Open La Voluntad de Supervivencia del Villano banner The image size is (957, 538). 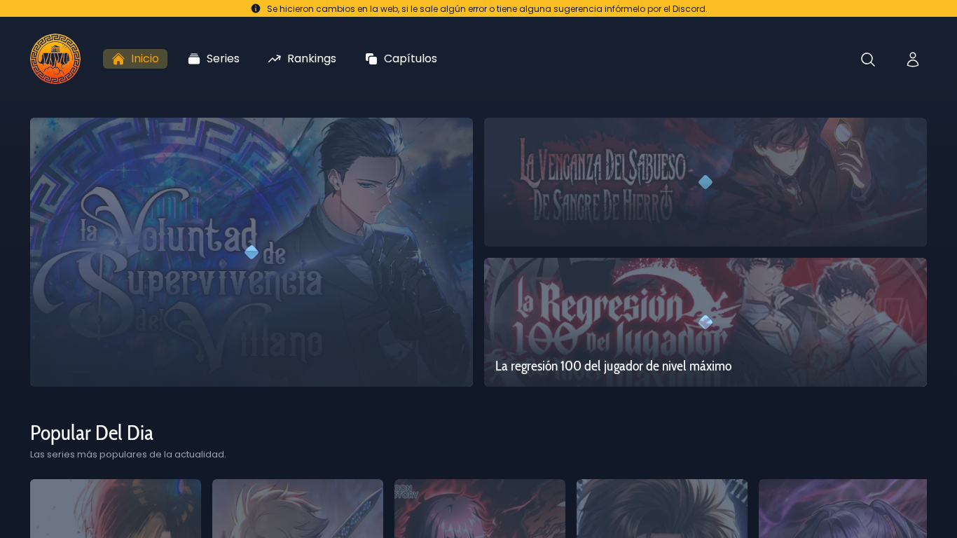click(252, 252)
